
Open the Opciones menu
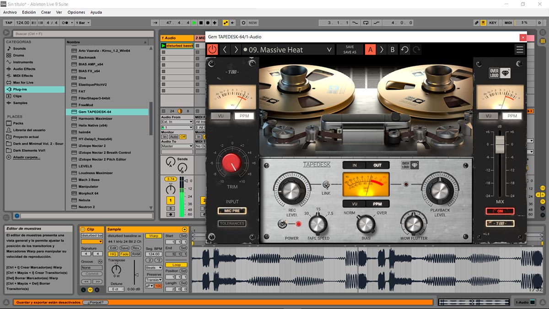[76, 12]
